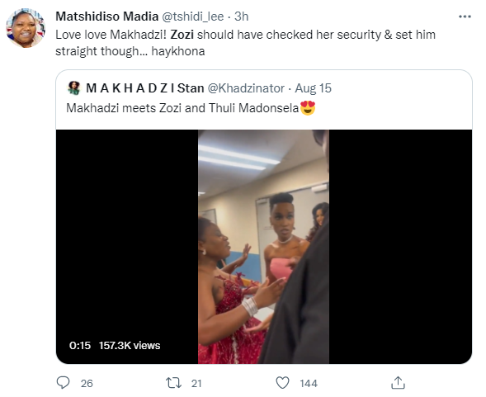
Task: Open the three-dot more options menu
Action: (465, 17)
